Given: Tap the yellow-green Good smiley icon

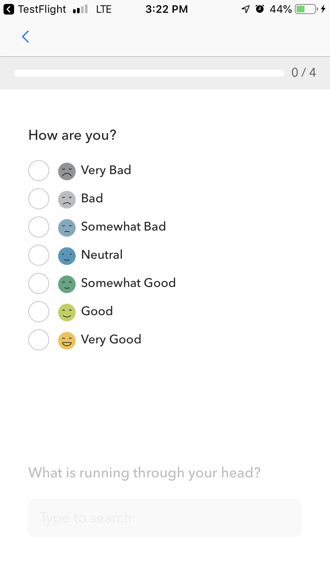Looking at the screenshot, I should point(67,312).
